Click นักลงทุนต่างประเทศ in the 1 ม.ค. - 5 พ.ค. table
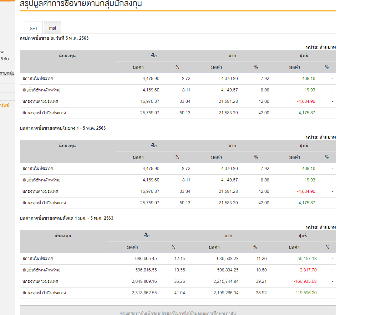 tap(40, 281)
